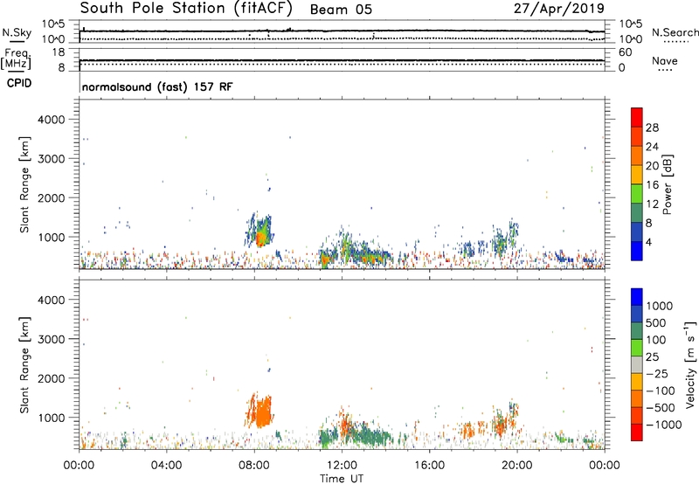Pick the blue 4–8 dB Power colorbar segment
This screenshot has height=484, width=699.
(637, 232)
